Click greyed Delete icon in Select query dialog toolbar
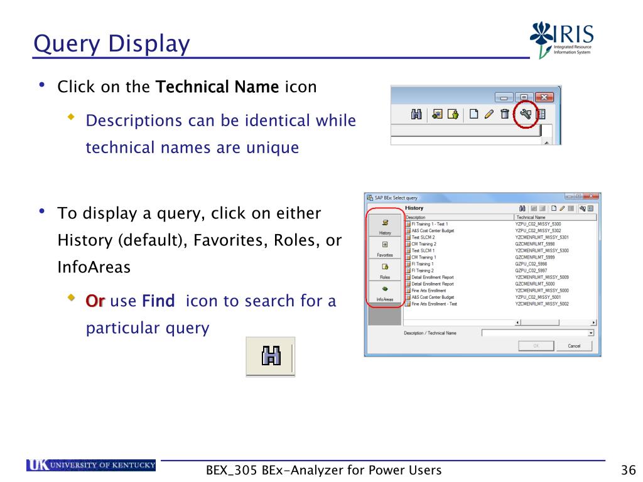The width and height of the screenshot is (643, 482). point(571,208)
